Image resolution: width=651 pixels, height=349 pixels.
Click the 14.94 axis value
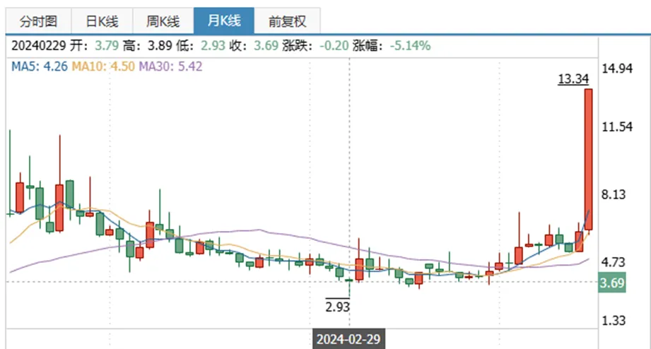pos(617,69)
